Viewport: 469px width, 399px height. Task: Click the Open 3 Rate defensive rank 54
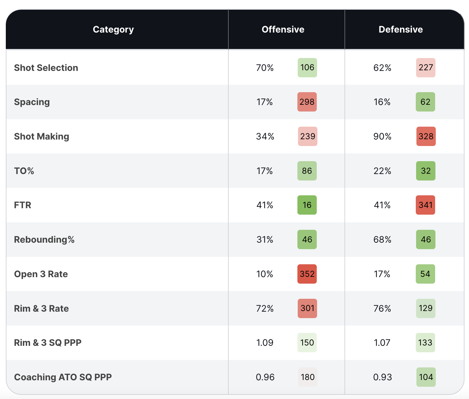(425, 274)
